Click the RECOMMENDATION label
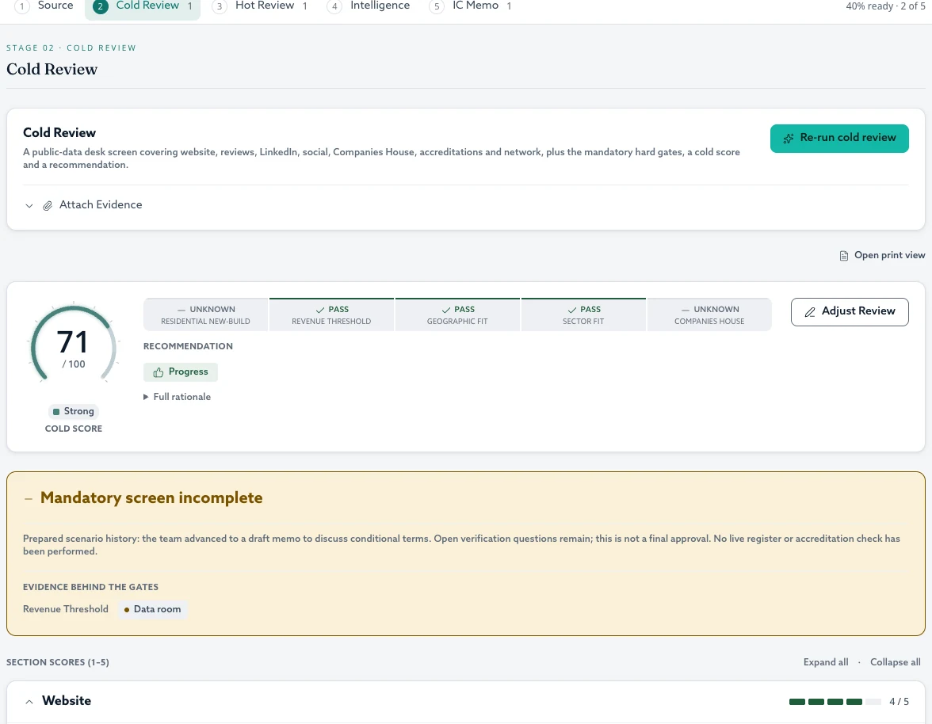 [x=188, y=346]
